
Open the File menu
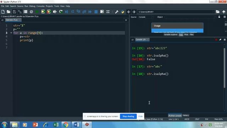tap(2, 6)
